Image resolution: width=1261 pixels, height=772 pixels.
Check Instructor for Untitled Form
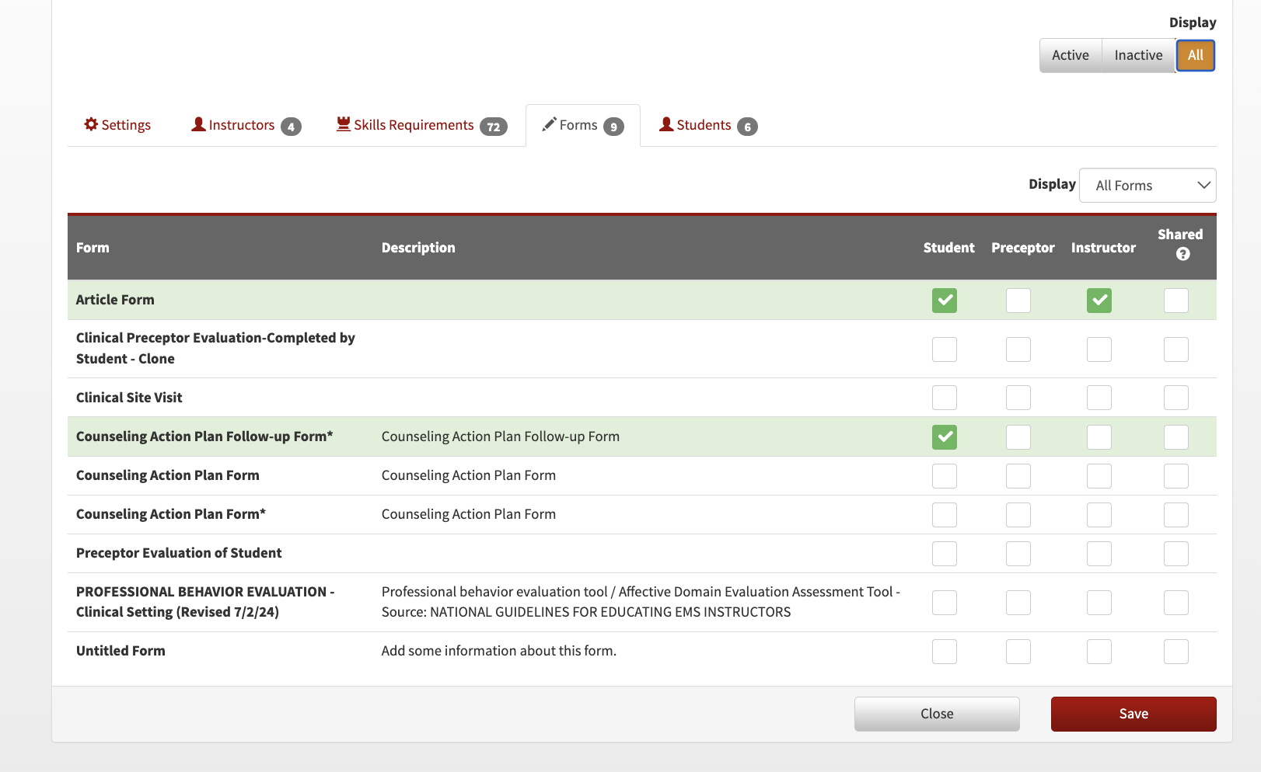[x=1099, y=652]
